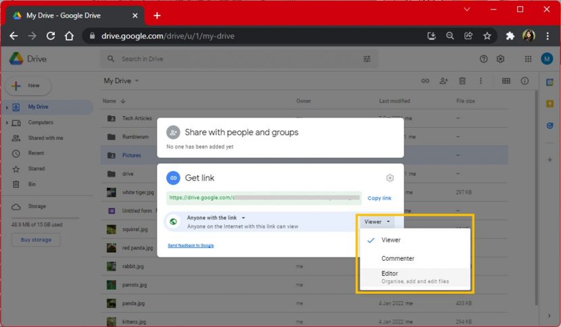The height and width of the screenshot is (327, 561).
Task: Select the Rumblerum folder
Action: click(x=135, y=136)
